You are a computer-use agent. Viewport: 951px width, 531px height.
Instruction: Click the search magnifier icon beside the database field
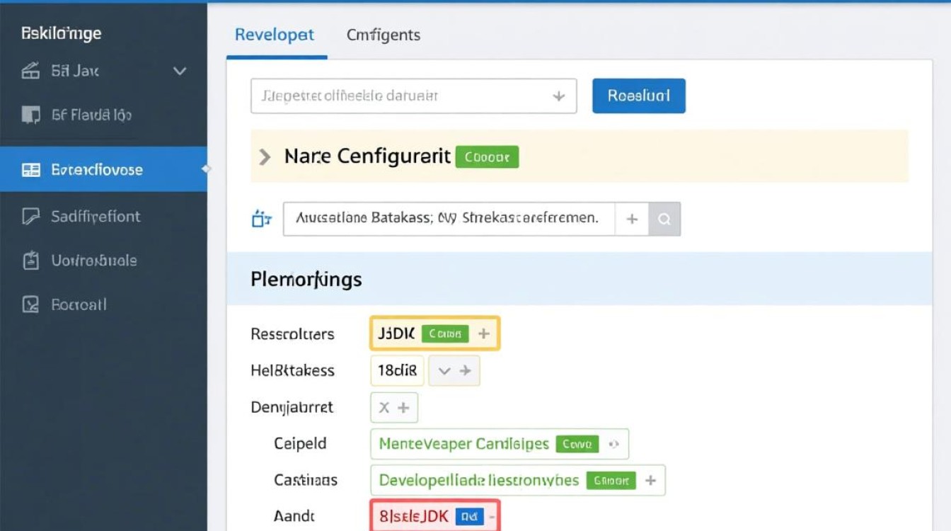click(x=664, y=219)
